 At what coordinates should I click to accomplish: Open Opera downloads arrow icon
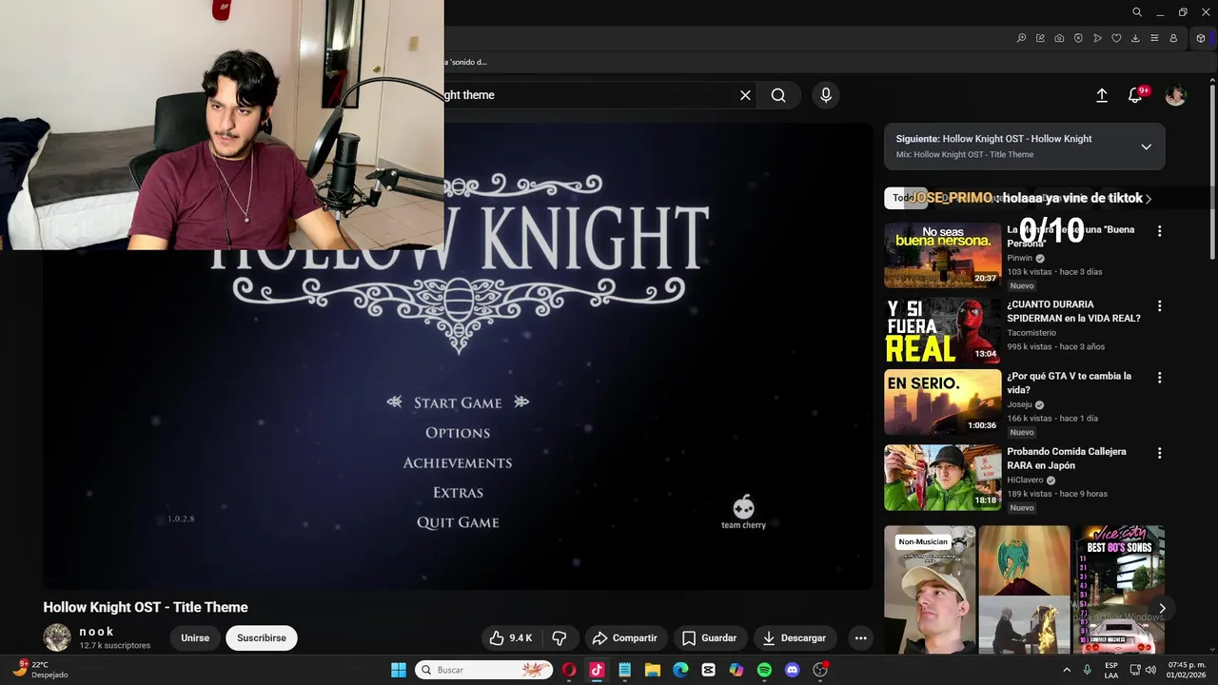pos(1135,38)
